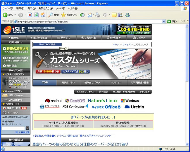Click the 新規のお客さま sidebar button
The width and height of the screenshot is (190, 152).
click(x=16, y=50)
